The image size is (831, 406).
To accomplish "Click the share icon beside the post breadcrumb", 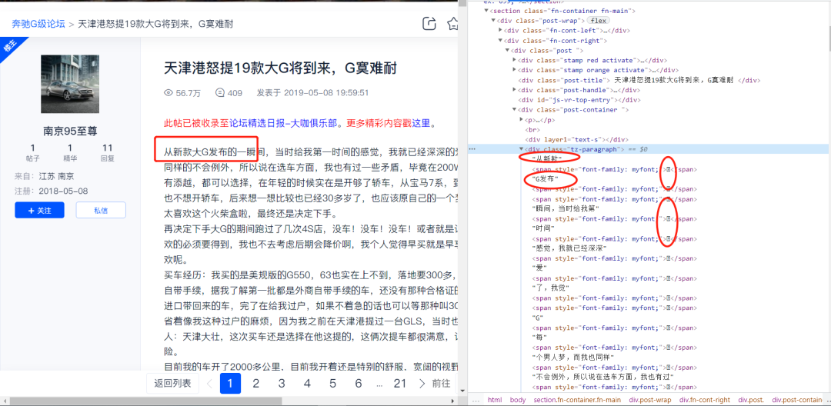I will coord(429,24).
